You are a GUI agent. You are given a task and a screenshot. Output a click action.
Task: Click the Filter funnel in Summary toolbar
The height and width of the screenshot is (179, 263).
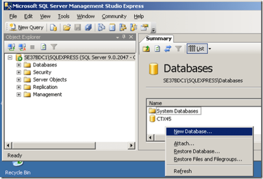click(x=178, y=49)
